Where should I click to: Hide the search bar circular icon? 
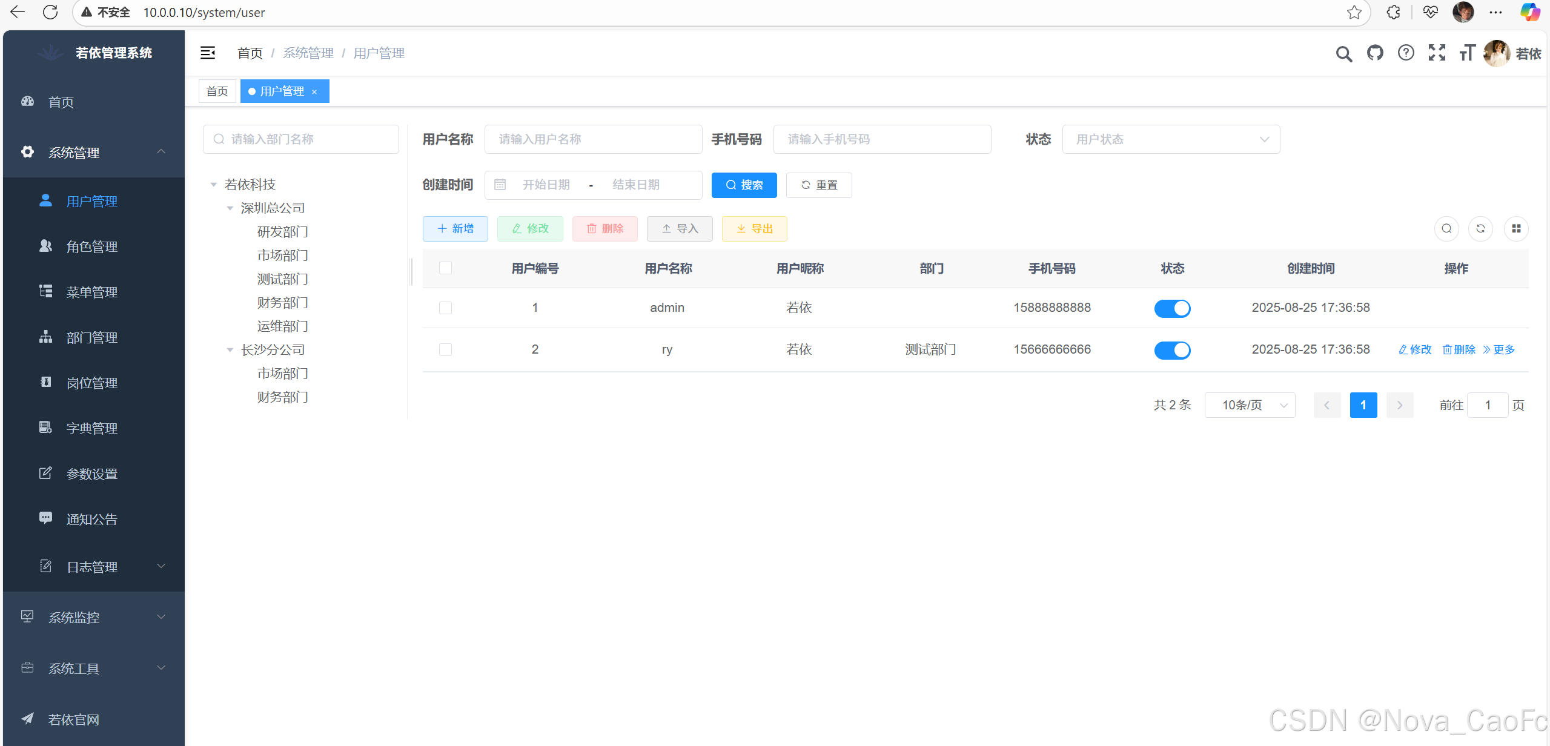[x=1446, y=229]
